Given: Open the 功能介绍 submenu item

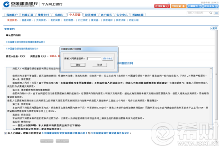Looking at the screenshot, I should 134,20.
